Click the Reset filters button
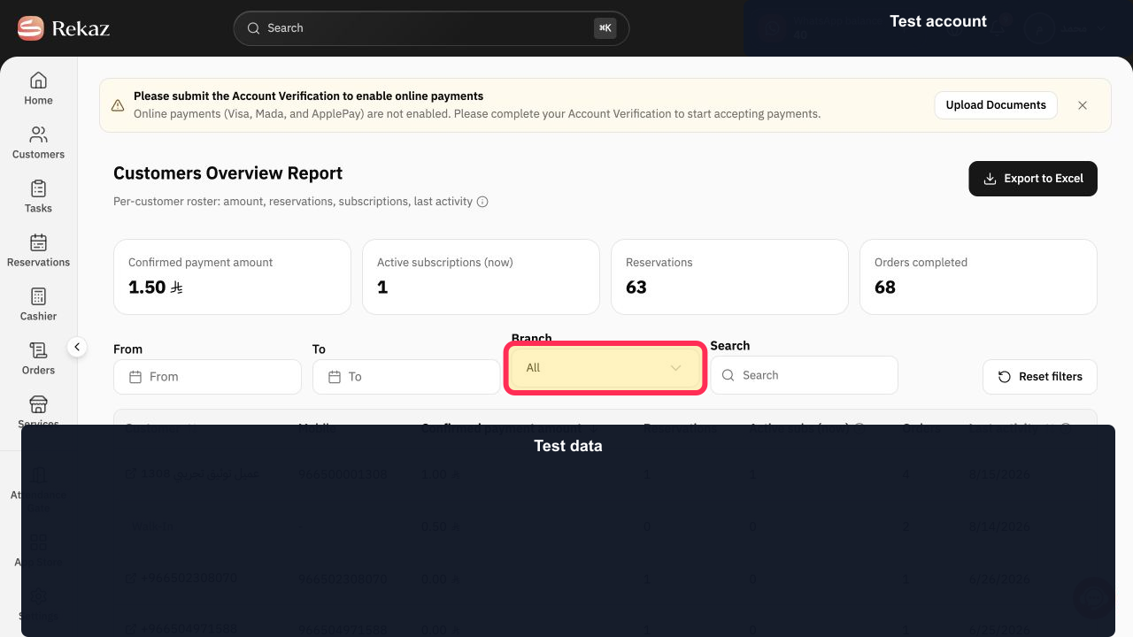This screenshot has height=637, width=1133. (1040, 377)
